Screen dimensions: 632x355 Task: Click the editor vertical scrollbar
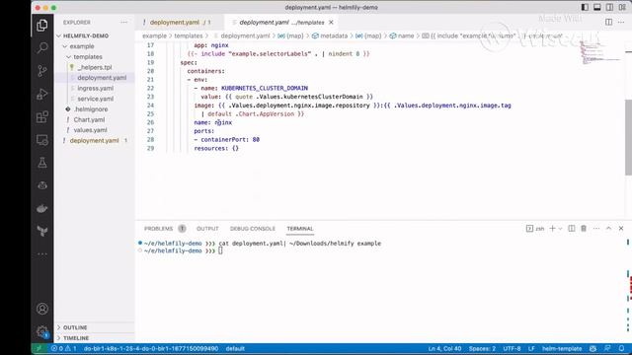coord(628,137)
